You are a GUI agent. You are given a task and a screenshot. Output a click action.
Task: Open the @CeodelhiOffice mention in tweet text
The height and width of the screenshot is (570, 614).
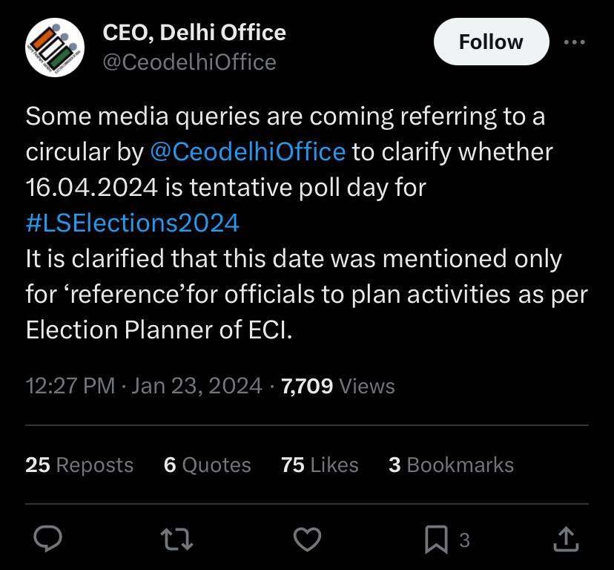click(x=248, y=151)
